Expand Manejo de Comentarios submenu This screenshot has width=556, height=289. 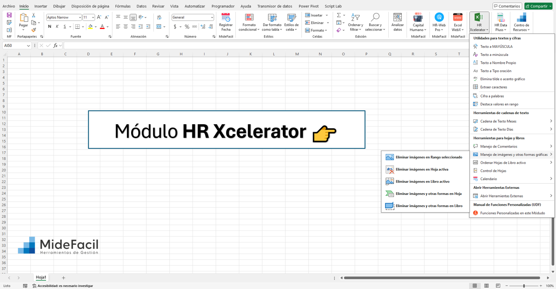tap(551, 146)
